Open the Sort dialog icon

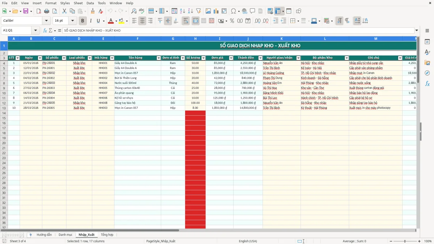click(x=174, y=11)
